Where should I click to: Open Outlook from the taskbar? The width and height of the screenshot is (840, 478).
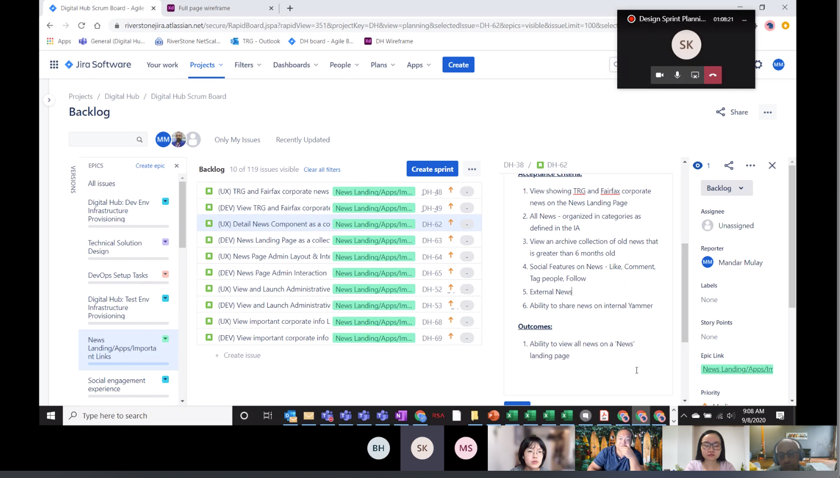click(291, 415)
